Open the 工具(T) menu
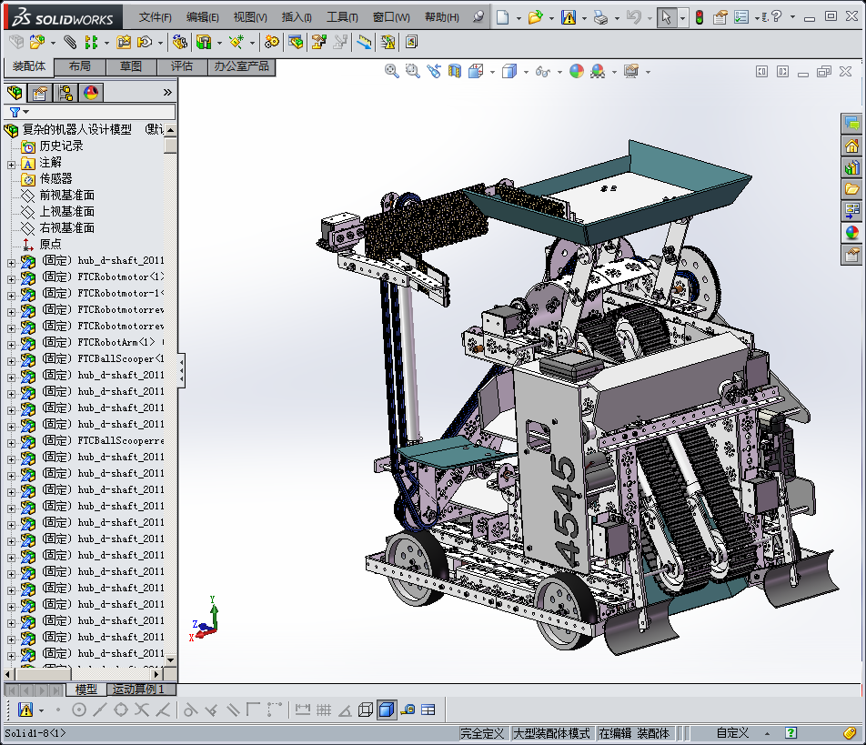Viewport: 866px width, 745px height. (x=342, y=17)
